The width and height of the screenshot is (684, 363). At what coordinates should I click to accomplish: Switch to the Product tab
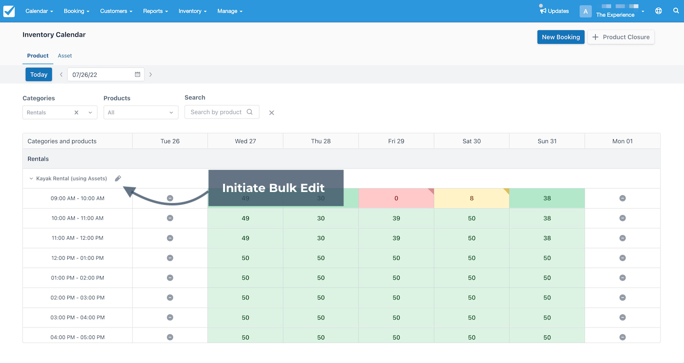click(38, 56)
